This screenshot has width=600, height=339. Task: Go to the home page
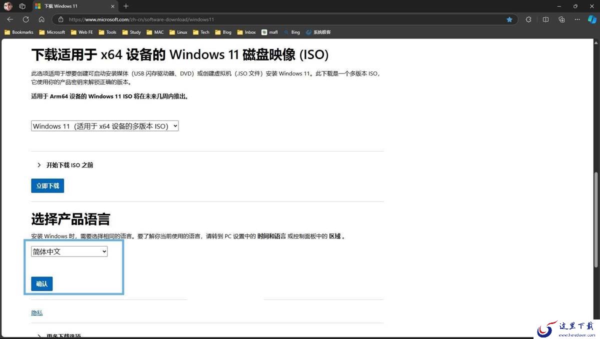[41, 19]
